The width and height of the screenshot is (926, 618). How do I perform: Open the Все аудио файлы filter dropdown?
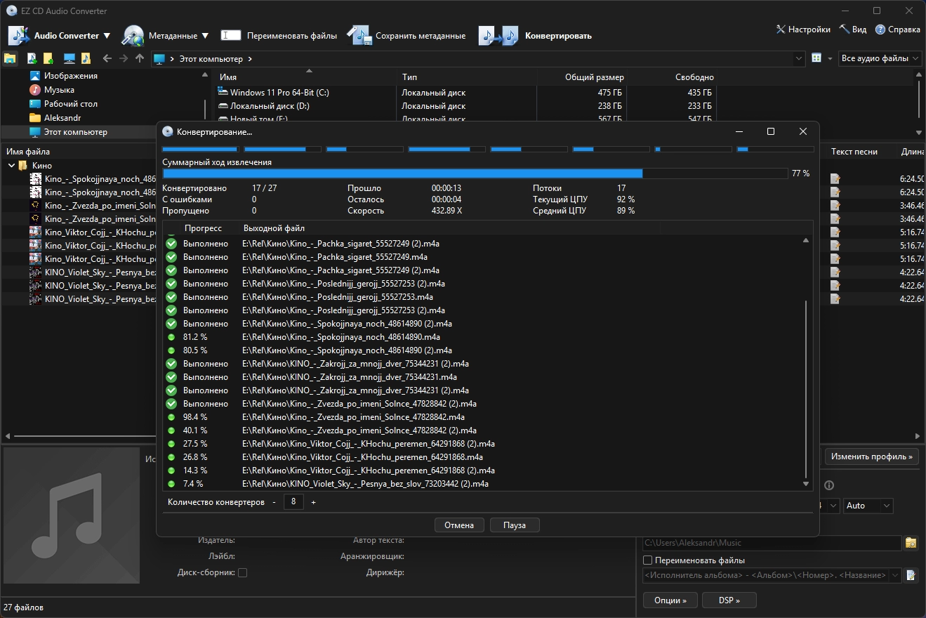[x=880, y=58]
